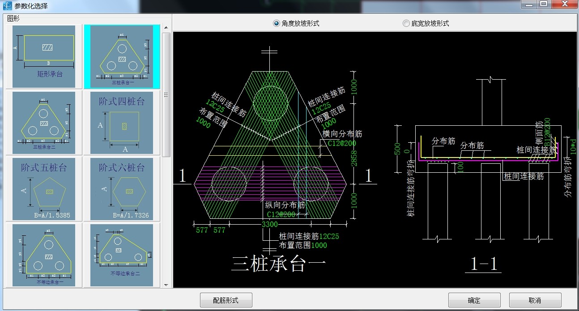Image resolution: width=579 pixels, height=311 pixels.
Task: Click the shape list scrollbar thumb
Action: pos(166,94)
